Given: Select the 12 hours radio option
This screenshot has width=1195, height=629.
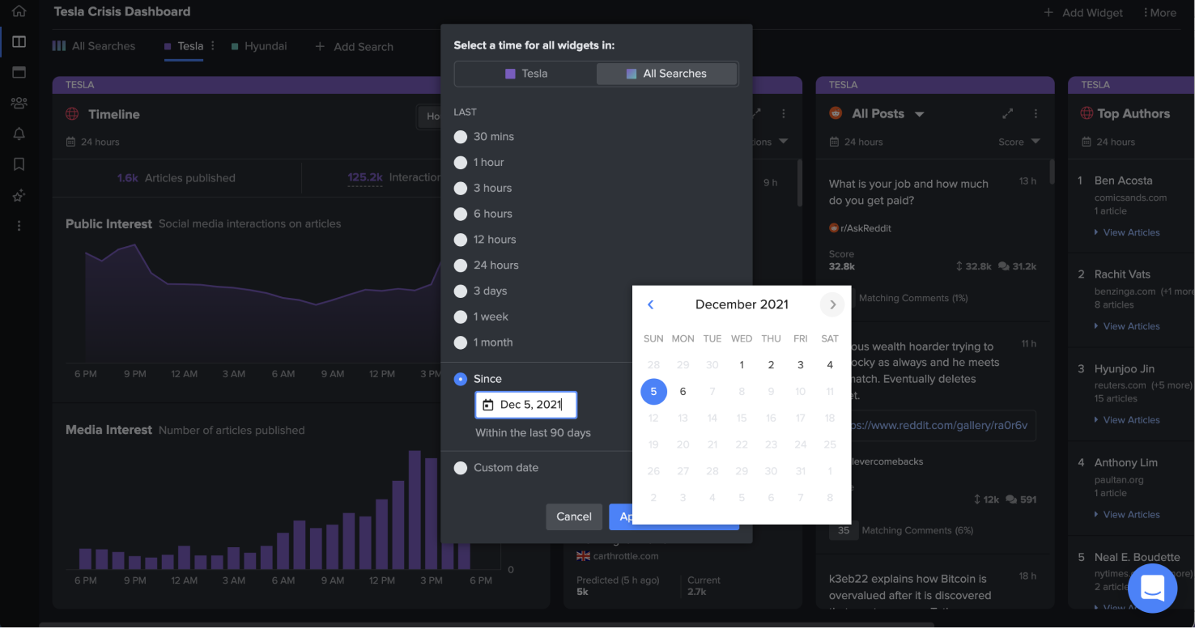Looking at the screenshot, I should tap(461, 240).
